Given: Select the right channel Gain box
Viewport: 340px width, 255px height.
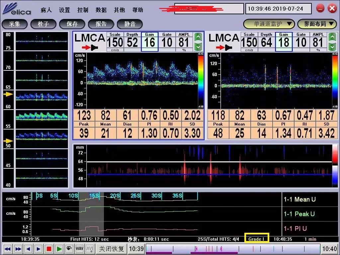Looking at the screenshot, I should coord(284,42).
